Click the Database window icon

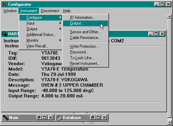[x=59, y=118]
